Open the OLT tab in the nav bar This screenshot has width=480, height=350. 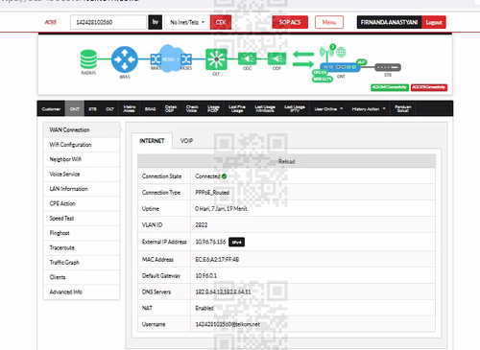pos(109,109)
